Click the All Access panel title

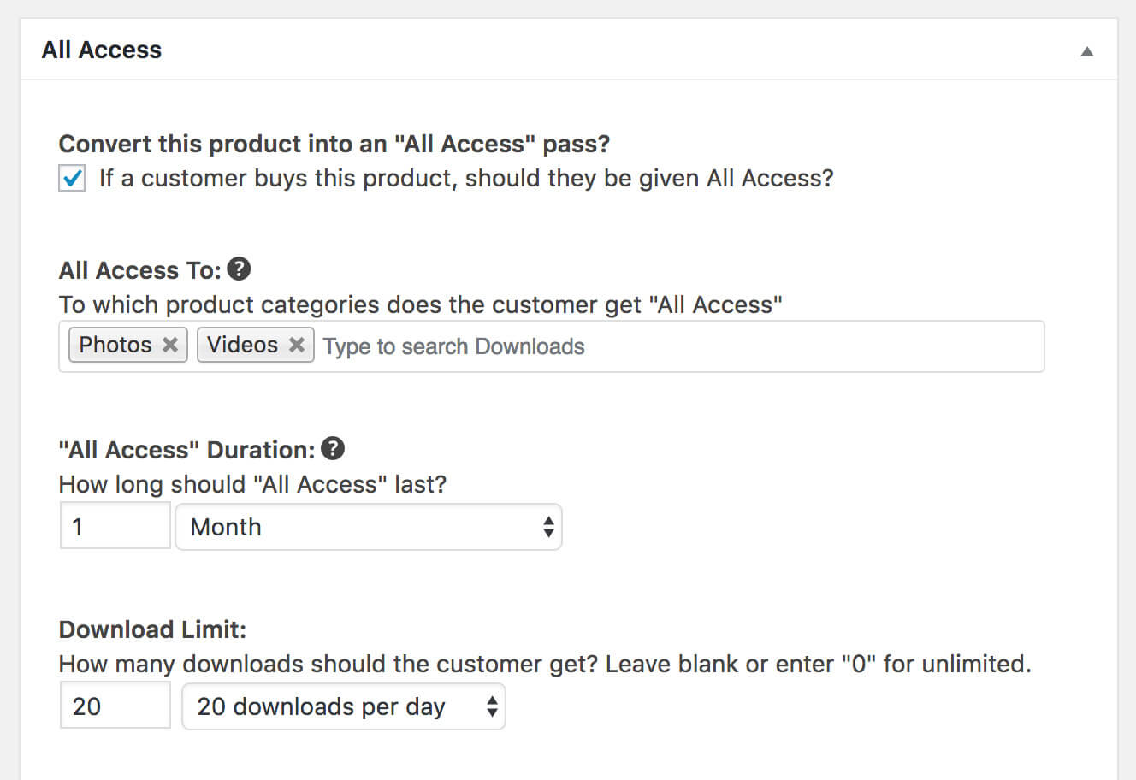[101, 50]
